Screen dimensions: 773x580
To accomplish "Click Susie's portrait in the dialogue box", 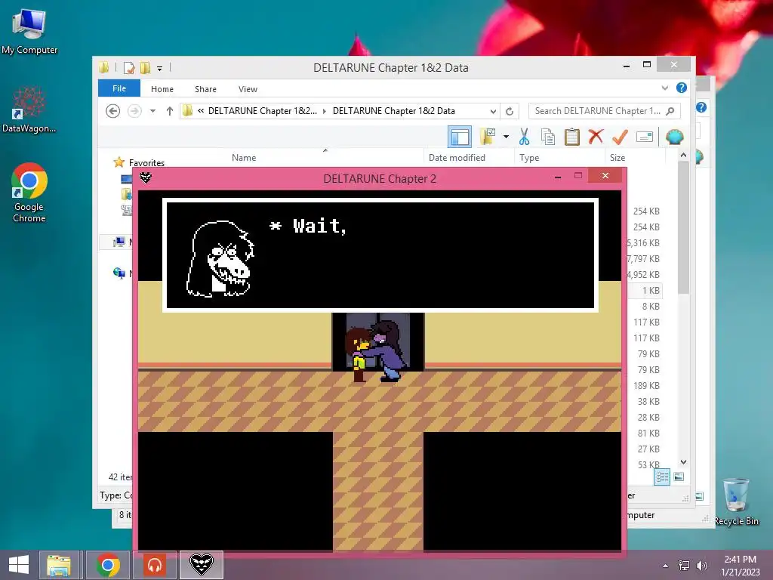I will (x=220, y=258).
